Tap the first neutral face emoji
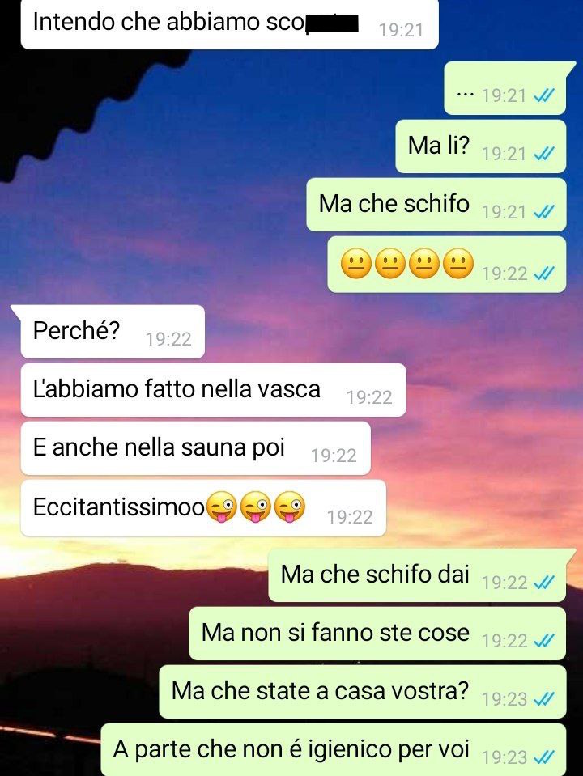 (x=356, y=263)
